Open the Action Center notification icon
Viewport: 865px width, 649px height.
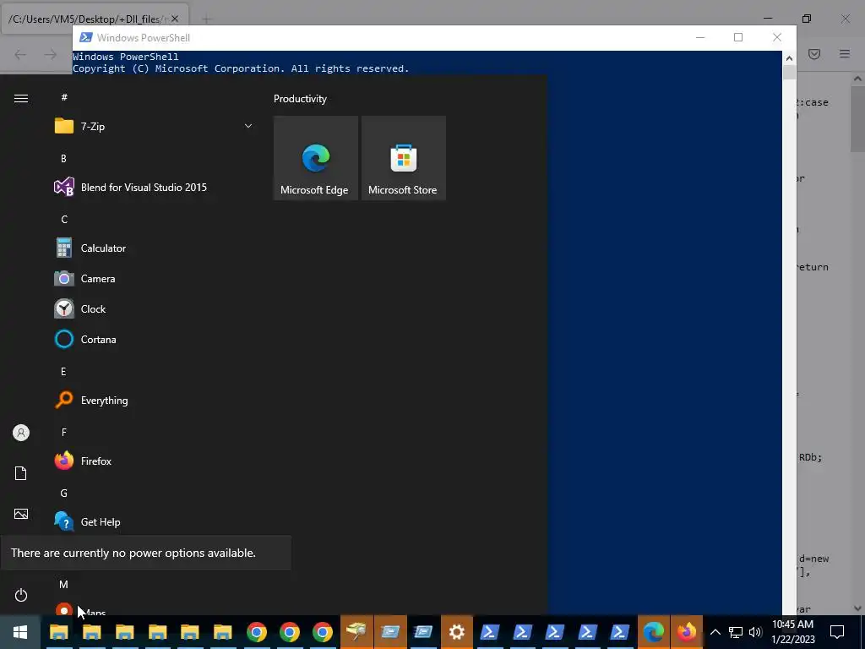[837, 632]
